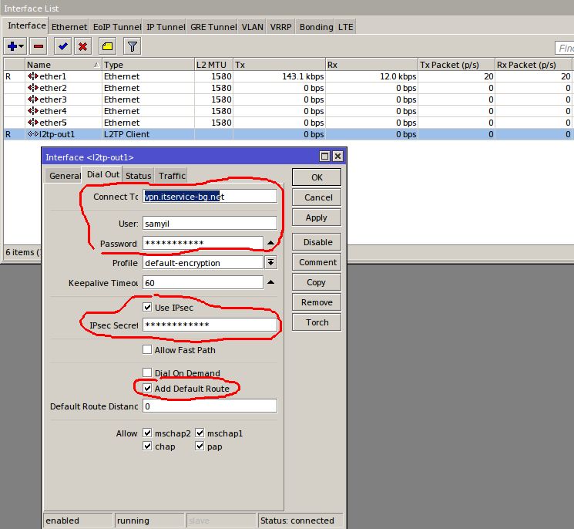The height and width of the screenshot is (529, 574).
Task: Open the Bonding tab
Action: click(x=316, y=27)
